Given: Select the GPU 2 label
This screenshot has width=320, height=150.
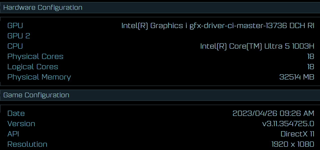Looking at the screenshot, I should pyautogui.click(x=19, y=36).
